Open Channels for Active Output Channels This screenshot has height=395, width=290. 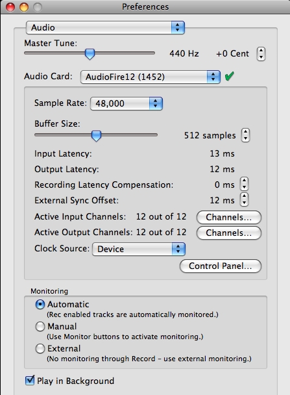229,233
